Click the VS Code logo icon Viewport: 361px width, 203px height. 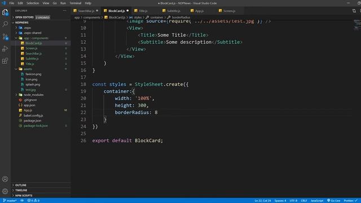[3, 3]
